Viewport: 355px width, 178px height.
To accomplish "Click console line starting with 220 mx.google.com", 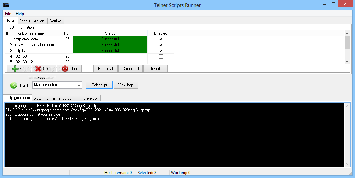I will [51, 106].
